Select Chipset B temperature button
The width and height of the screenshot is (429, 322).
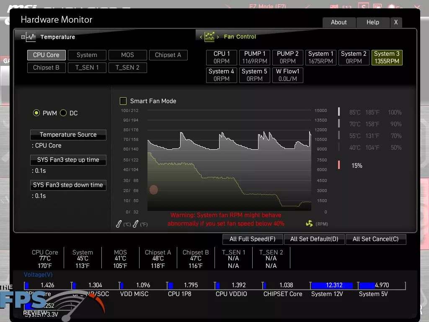46,68
